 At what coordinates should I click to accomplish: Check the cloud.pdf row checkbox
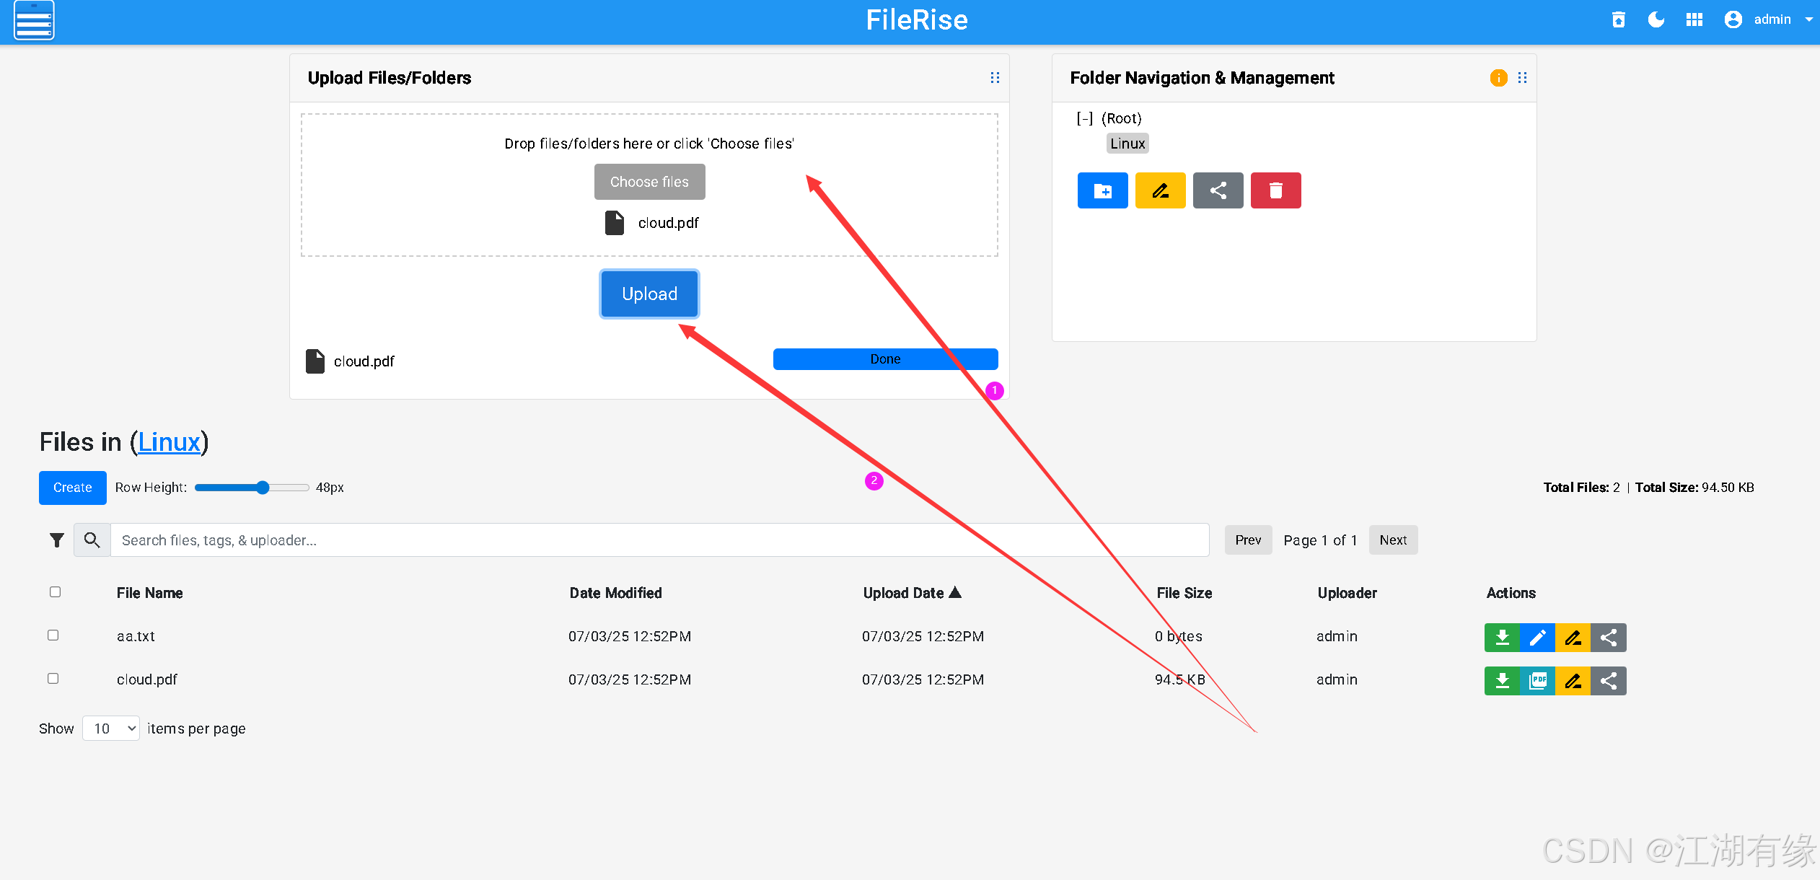point(53,679)
